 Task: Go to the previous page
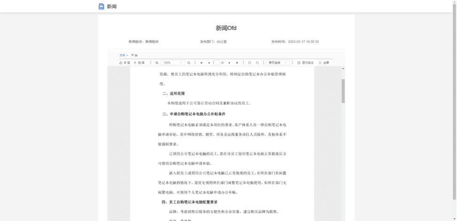(209, 63)
